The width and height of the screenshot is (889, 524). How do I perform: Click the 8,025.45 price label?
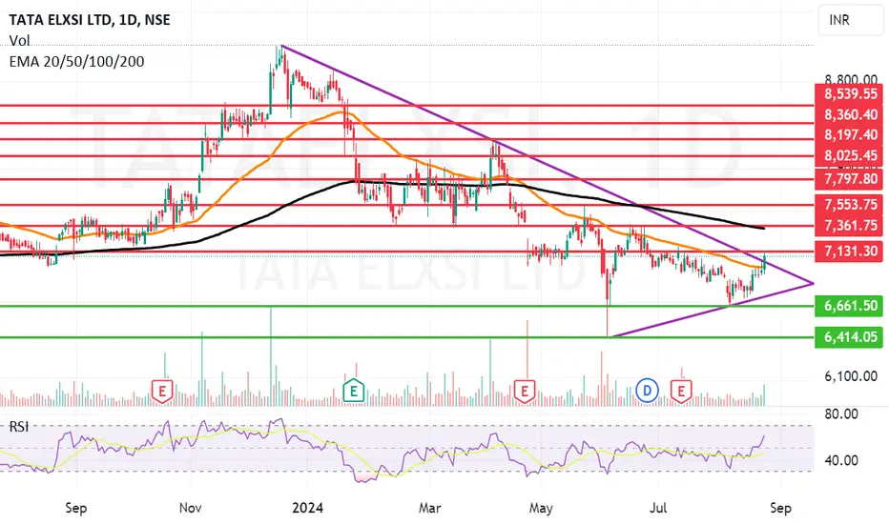[849, 156]
